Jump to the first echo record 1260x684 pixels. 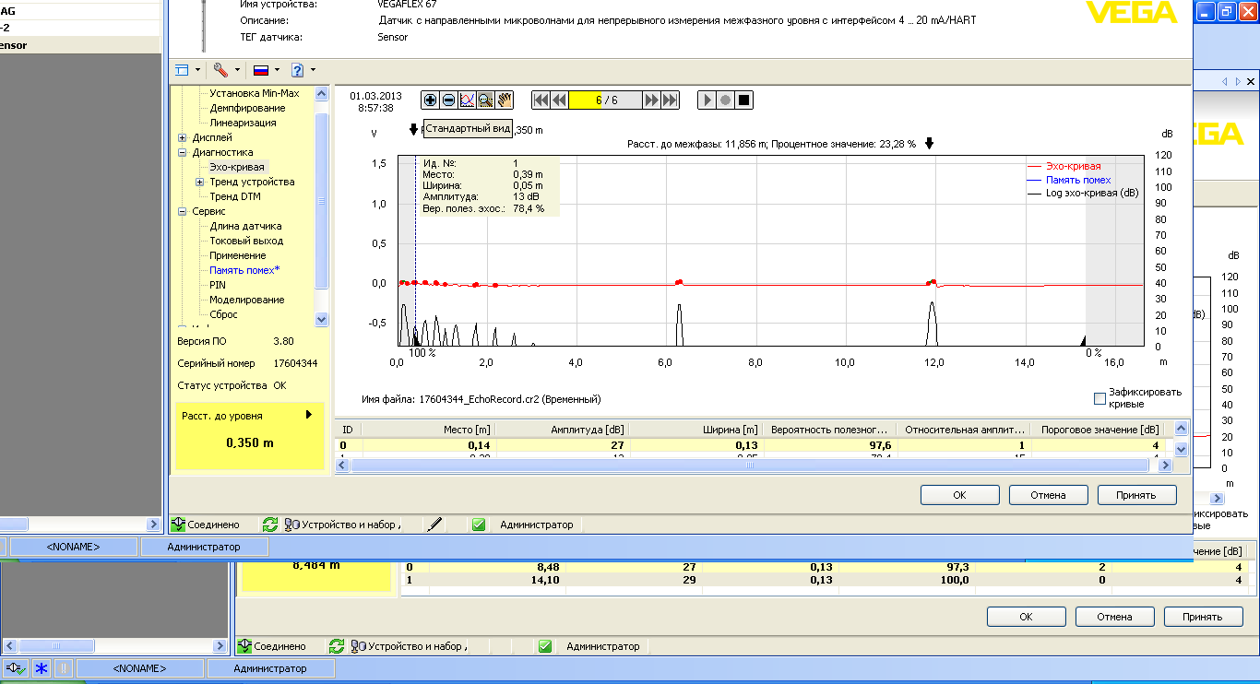(541, 100)
